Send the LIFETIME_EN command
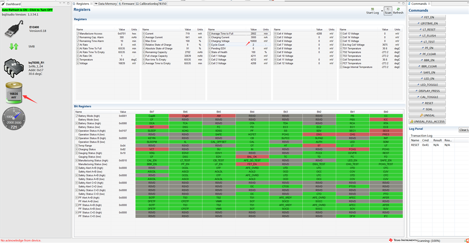 pos(427,23)
